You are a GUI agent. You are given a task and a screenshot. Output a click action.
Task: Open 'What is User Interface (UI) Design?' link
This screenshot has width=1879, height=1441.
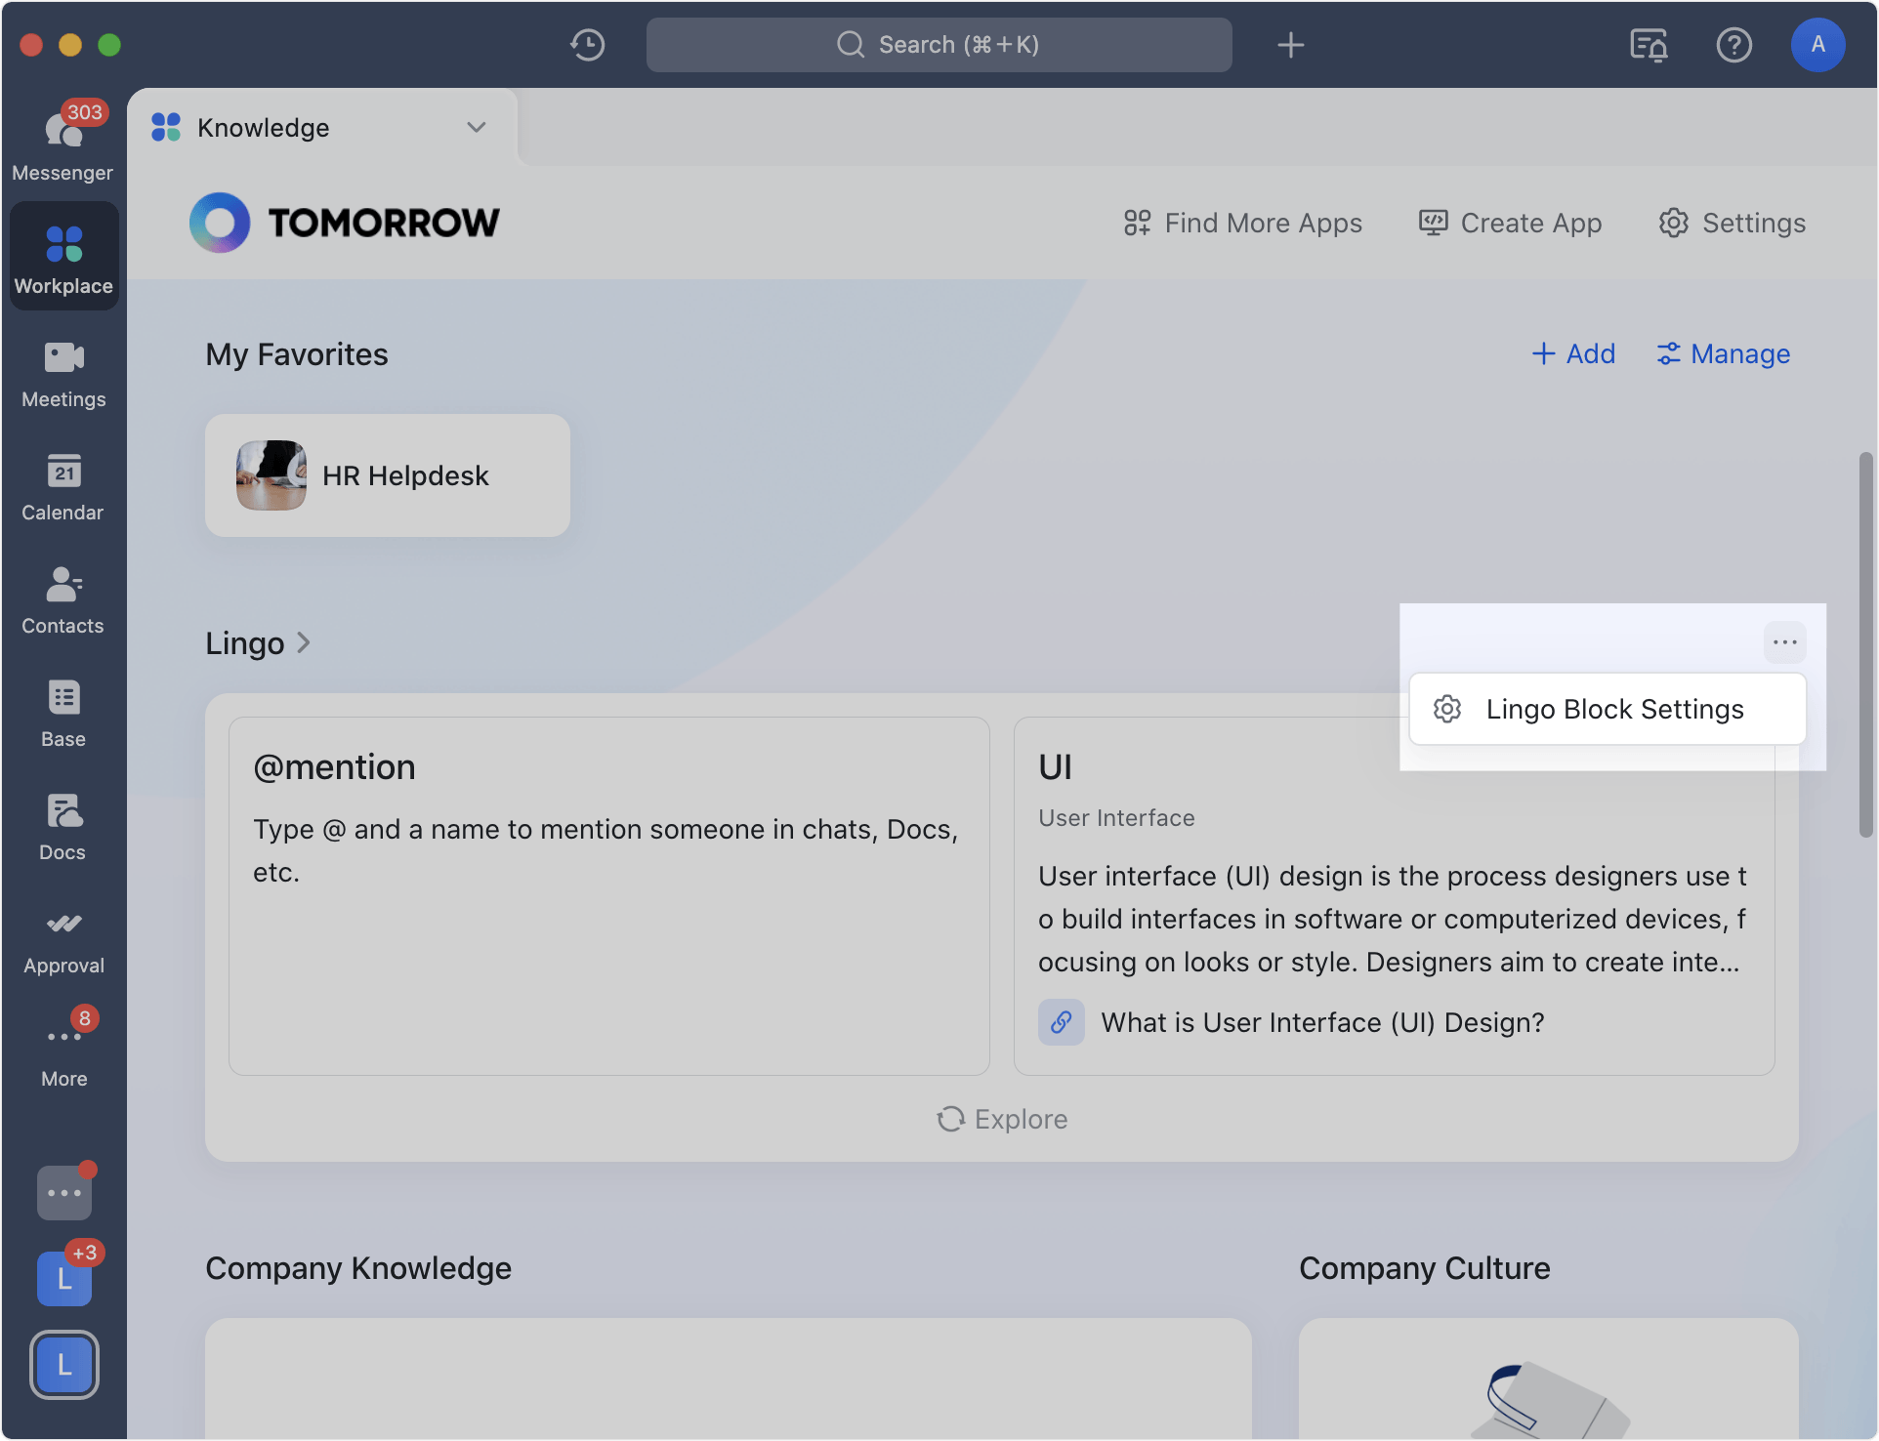click(x=1321, y=1022)
